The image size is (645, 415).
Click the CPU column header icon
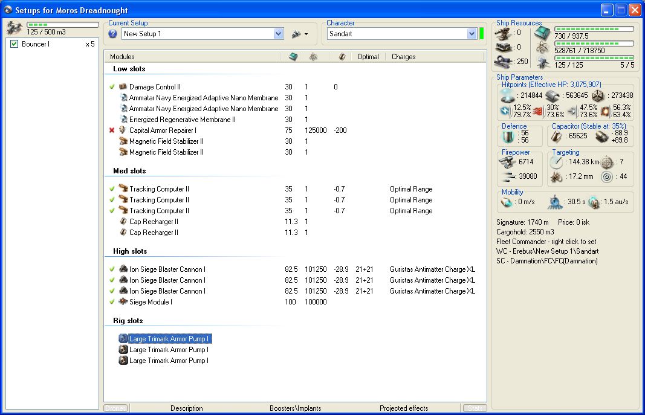(293, 57)
